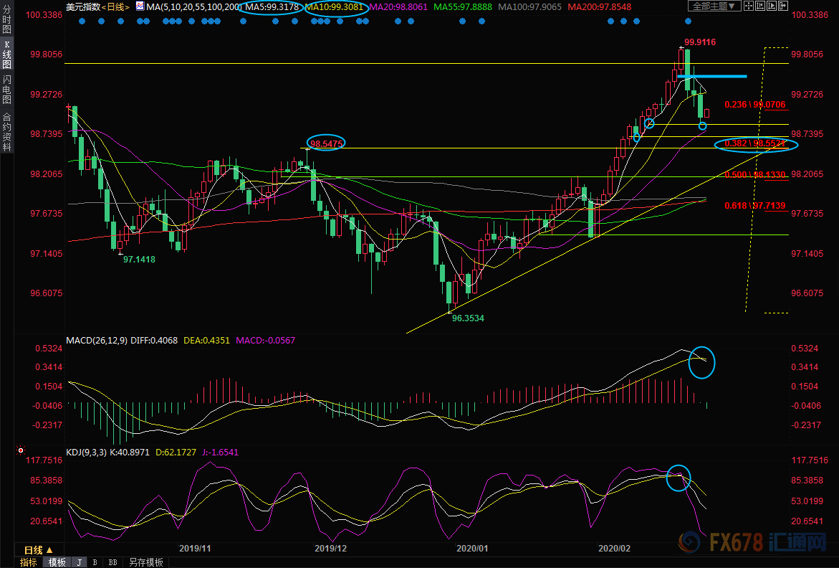This screenshot has width=839, height=568.
Task: Click the MACD(26,12,9) indicator label
Action: [x=97, y=341]
